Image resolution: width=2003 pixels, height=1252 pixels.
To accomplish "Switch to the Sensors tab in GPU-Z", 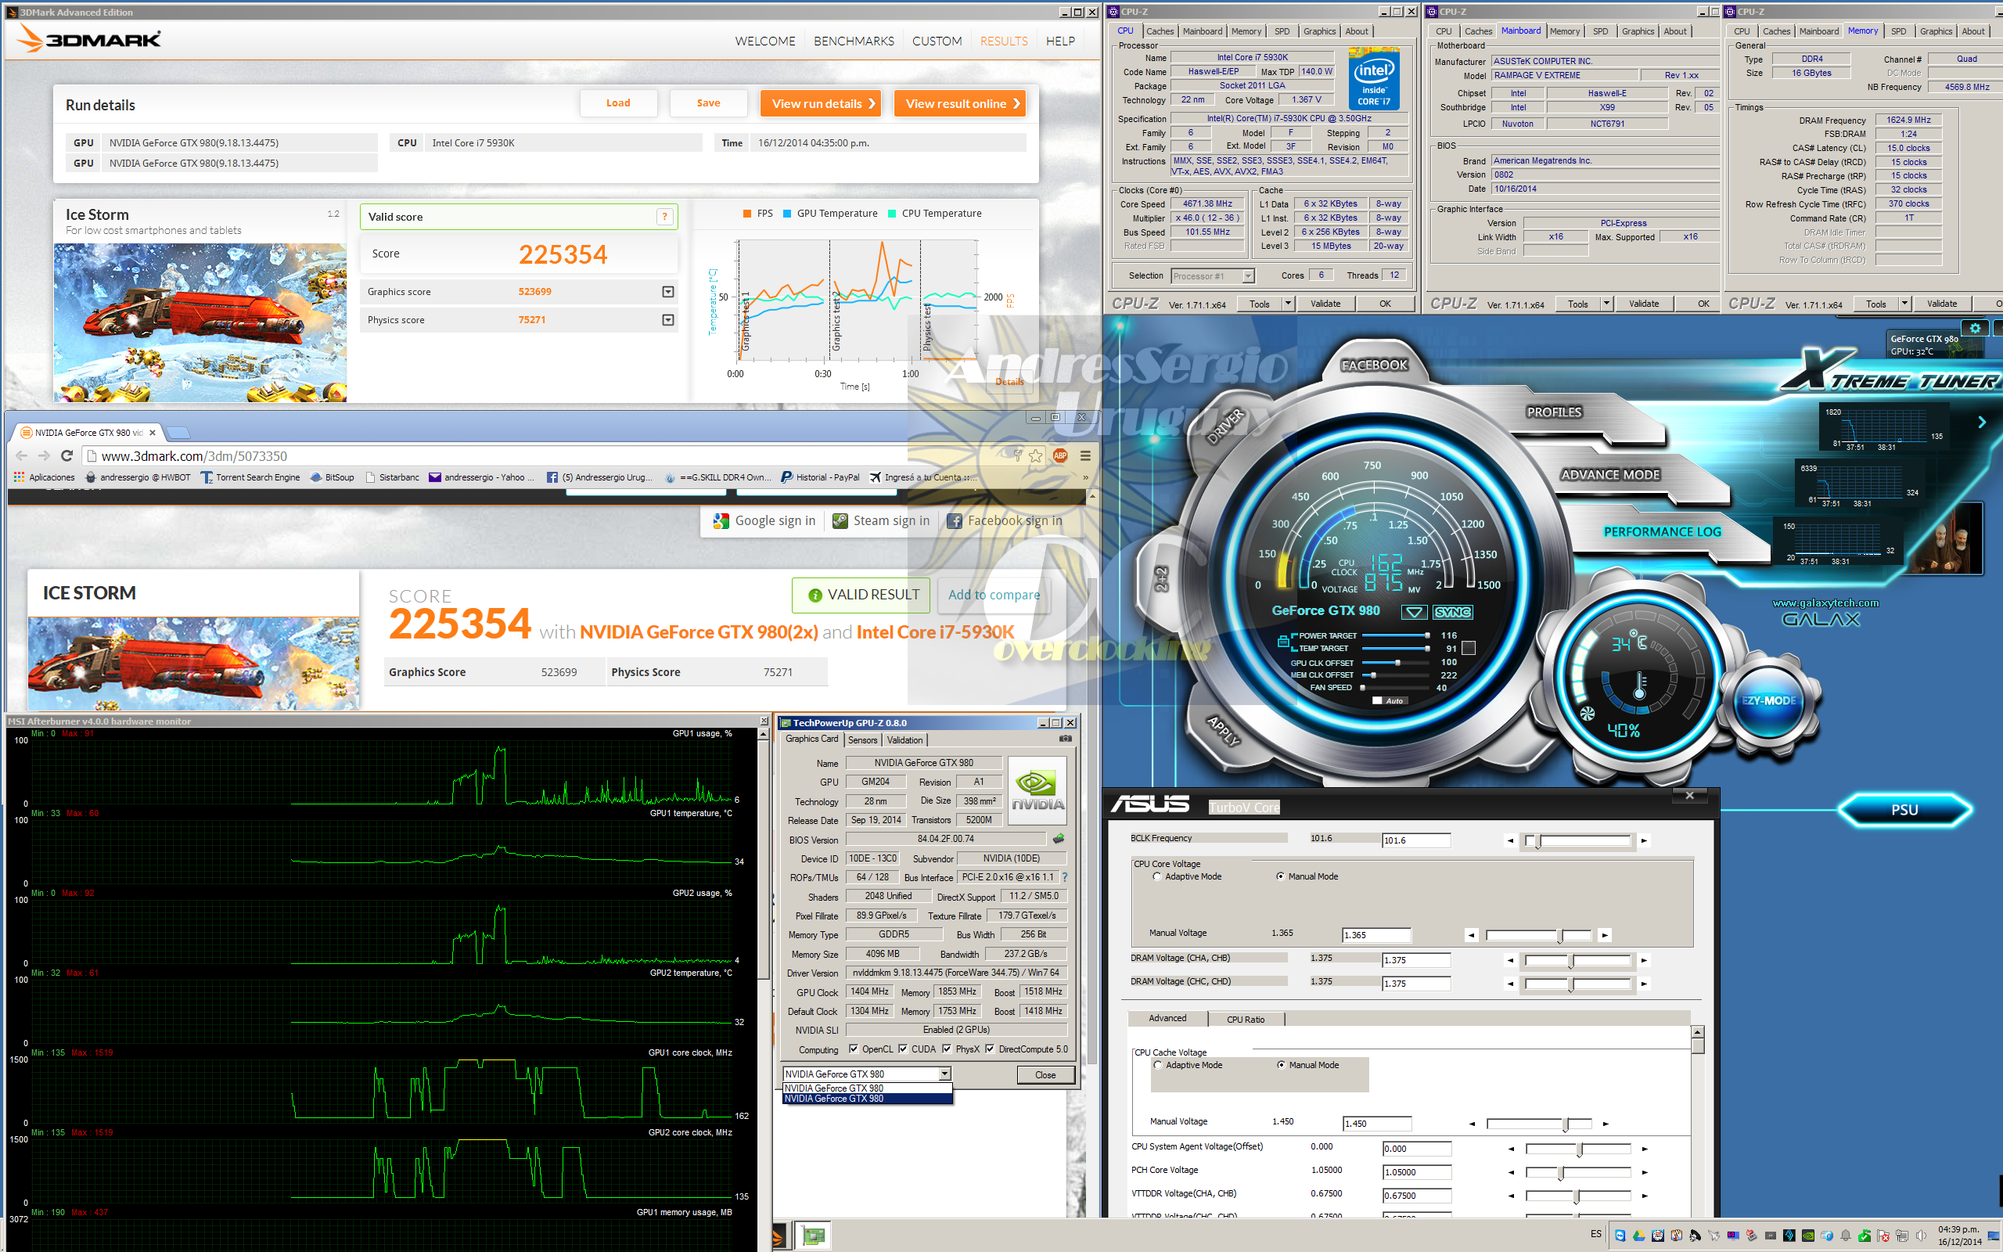I will (x=862, y=739).
